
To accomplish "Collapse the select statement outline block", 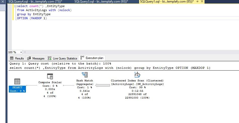I will point(16,6).
